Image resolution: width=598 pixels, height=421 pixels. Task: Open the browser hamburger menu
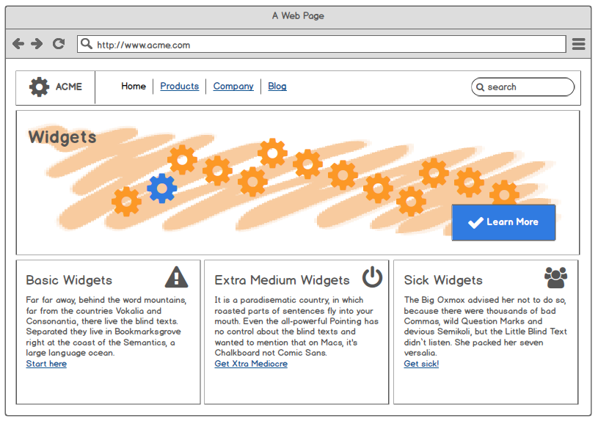tap(578, 44)
